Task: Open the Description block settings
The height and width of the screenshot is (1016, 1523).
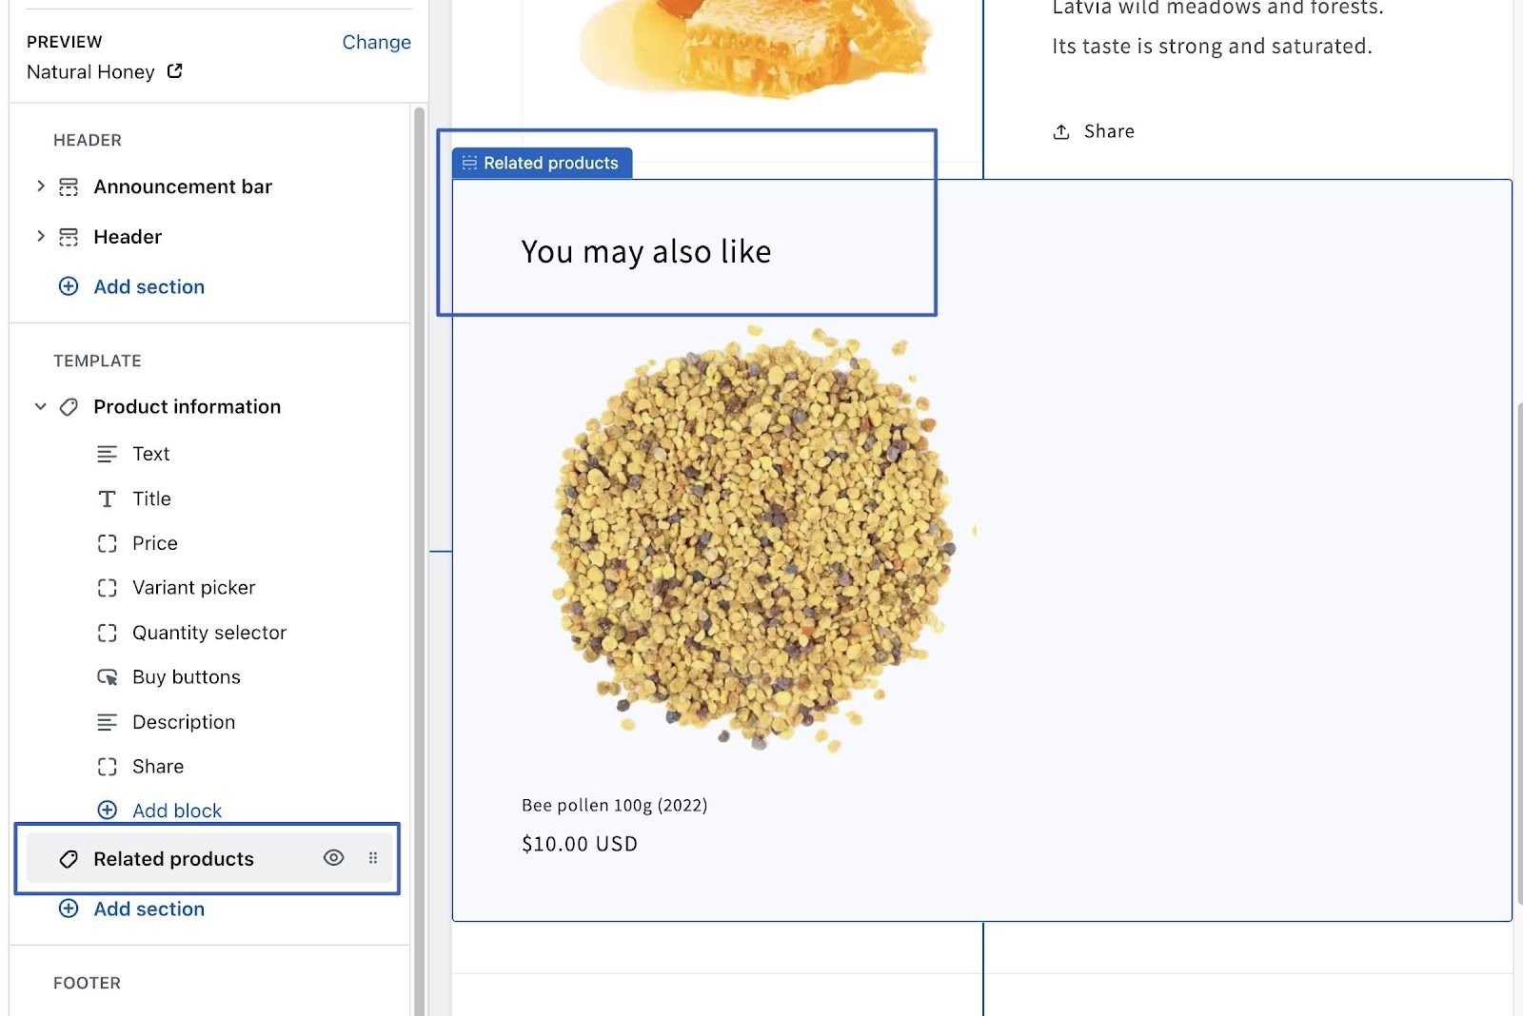Action: tap(183, 722)
